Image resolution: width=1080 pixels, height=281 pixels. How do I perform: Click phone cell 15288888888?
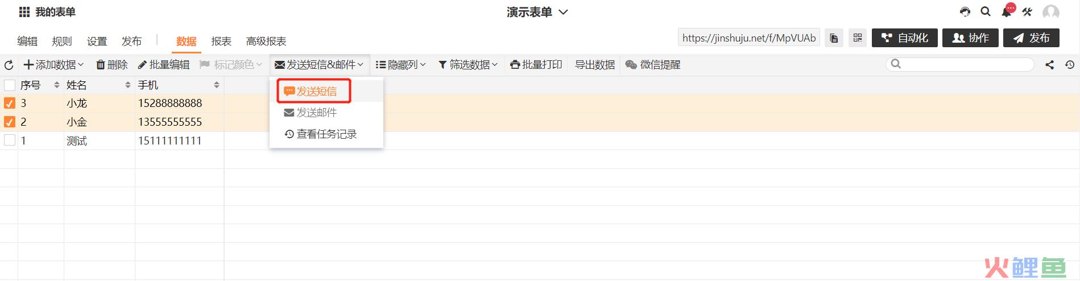click(179, 103)
